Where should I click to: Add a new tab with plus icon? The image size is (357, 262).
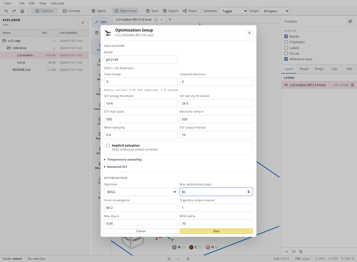(x=170, y=19)
